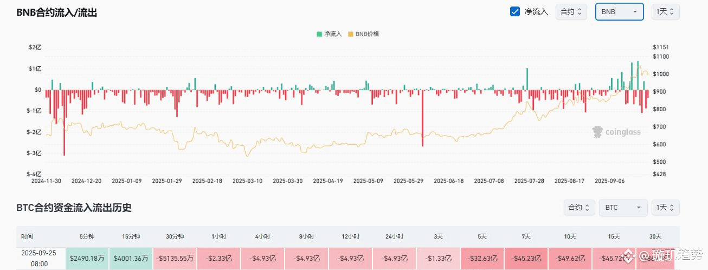The image size is (708, 270).
Task: Open the 合约 dropdown above the BNB chart
Action: click(571, 11)
